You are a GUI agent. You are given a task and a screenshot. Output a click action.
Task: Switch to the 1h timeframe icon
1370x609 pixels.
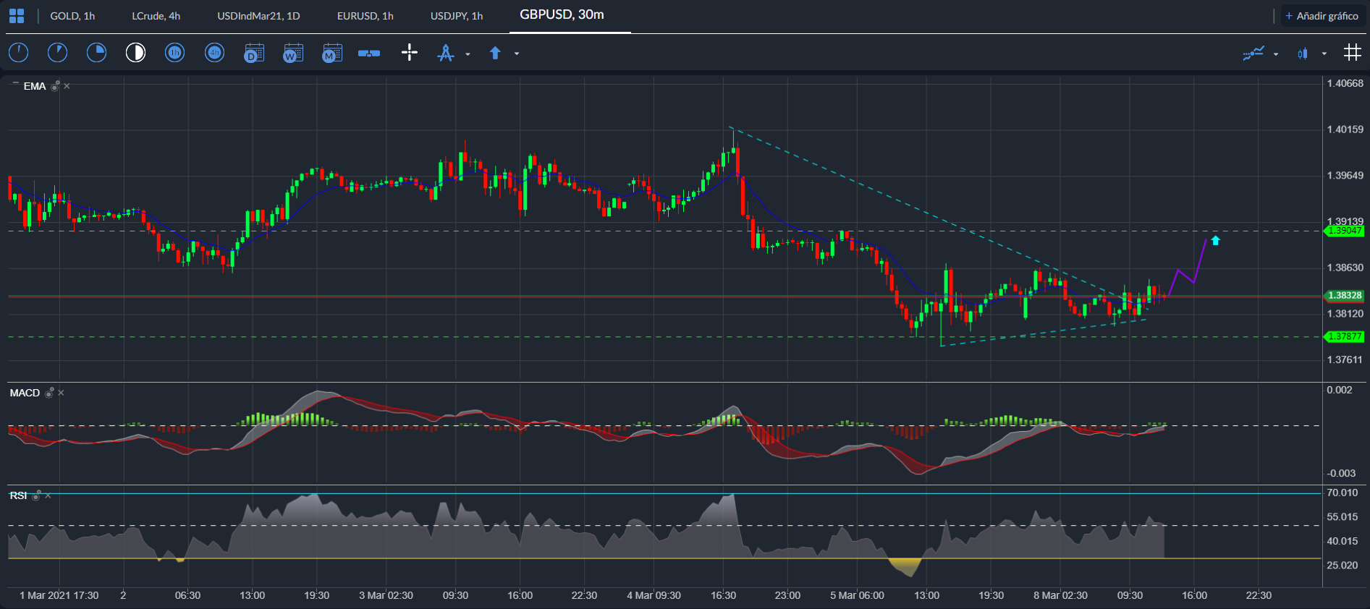(174, 53)
